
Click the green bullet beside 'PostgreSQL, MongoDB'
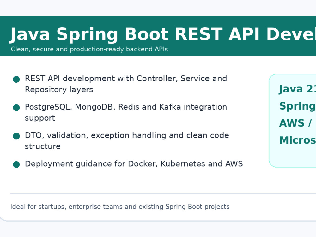tap(16, 108)
